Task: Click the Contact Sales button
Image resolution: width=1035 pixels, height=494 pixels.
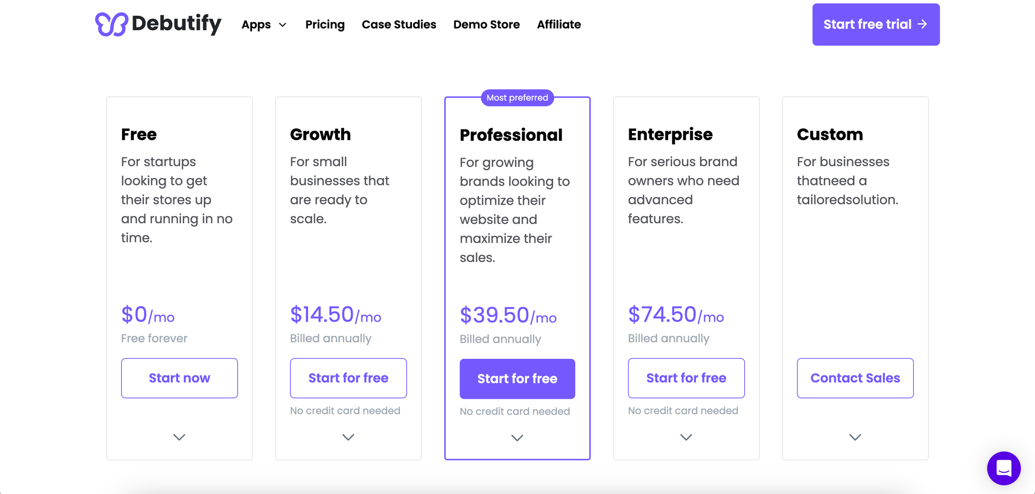Action: click(x=855, y=378)
